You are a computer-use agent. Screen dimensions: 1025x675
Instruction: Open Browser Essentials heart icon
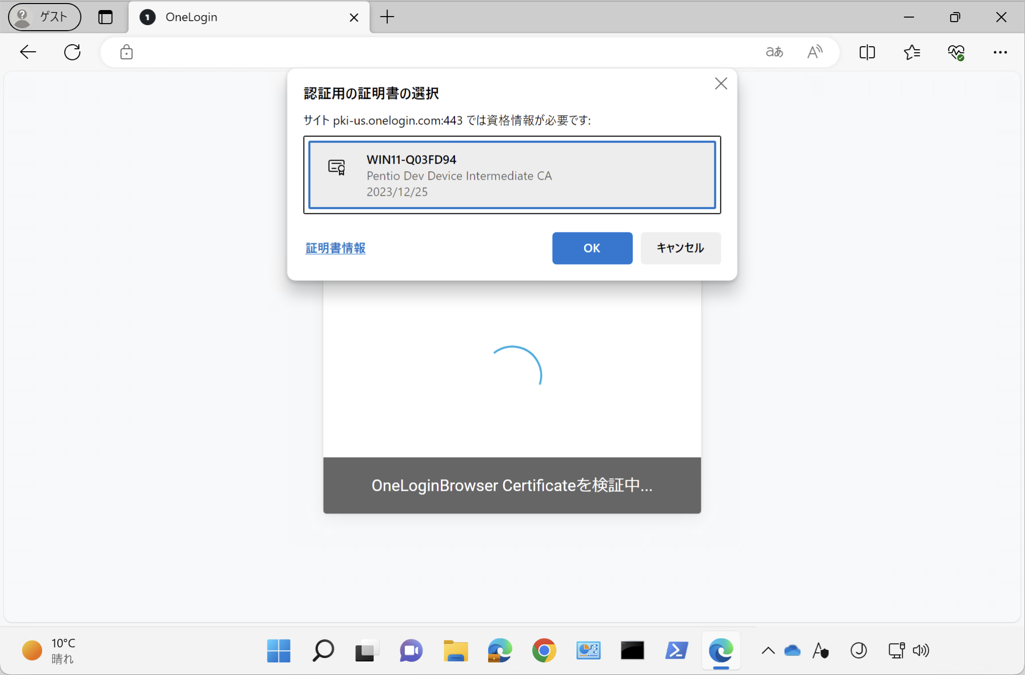(x=956, y=52)
